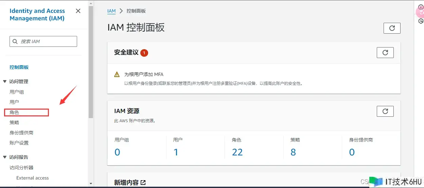Click the 控制面板 breadcrumb text
This screenshot has width=424, height=188.
(x=136, y=11)
